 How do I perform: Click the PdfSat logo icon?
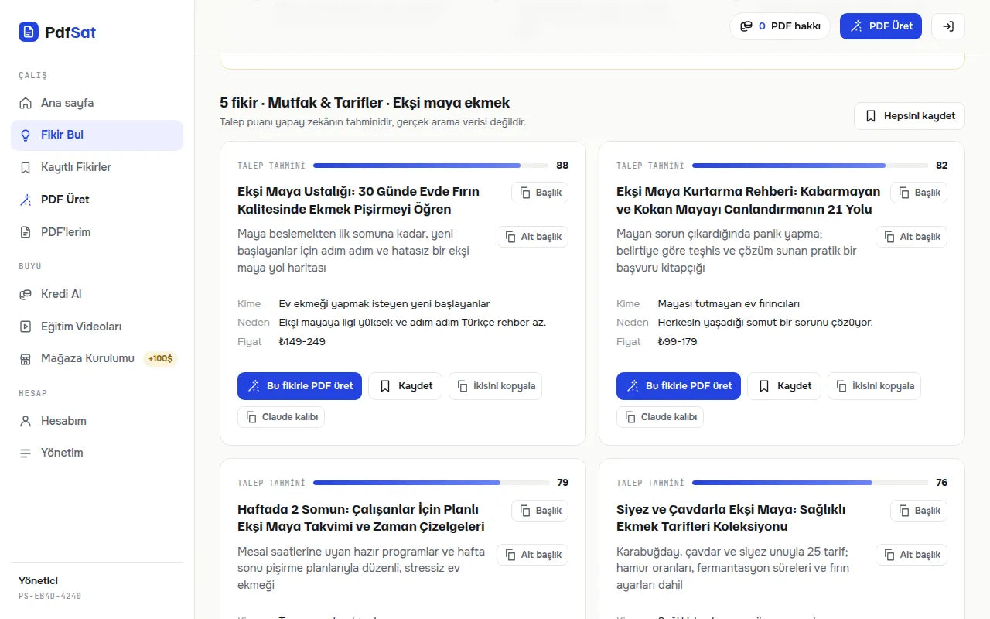[29, 32]
